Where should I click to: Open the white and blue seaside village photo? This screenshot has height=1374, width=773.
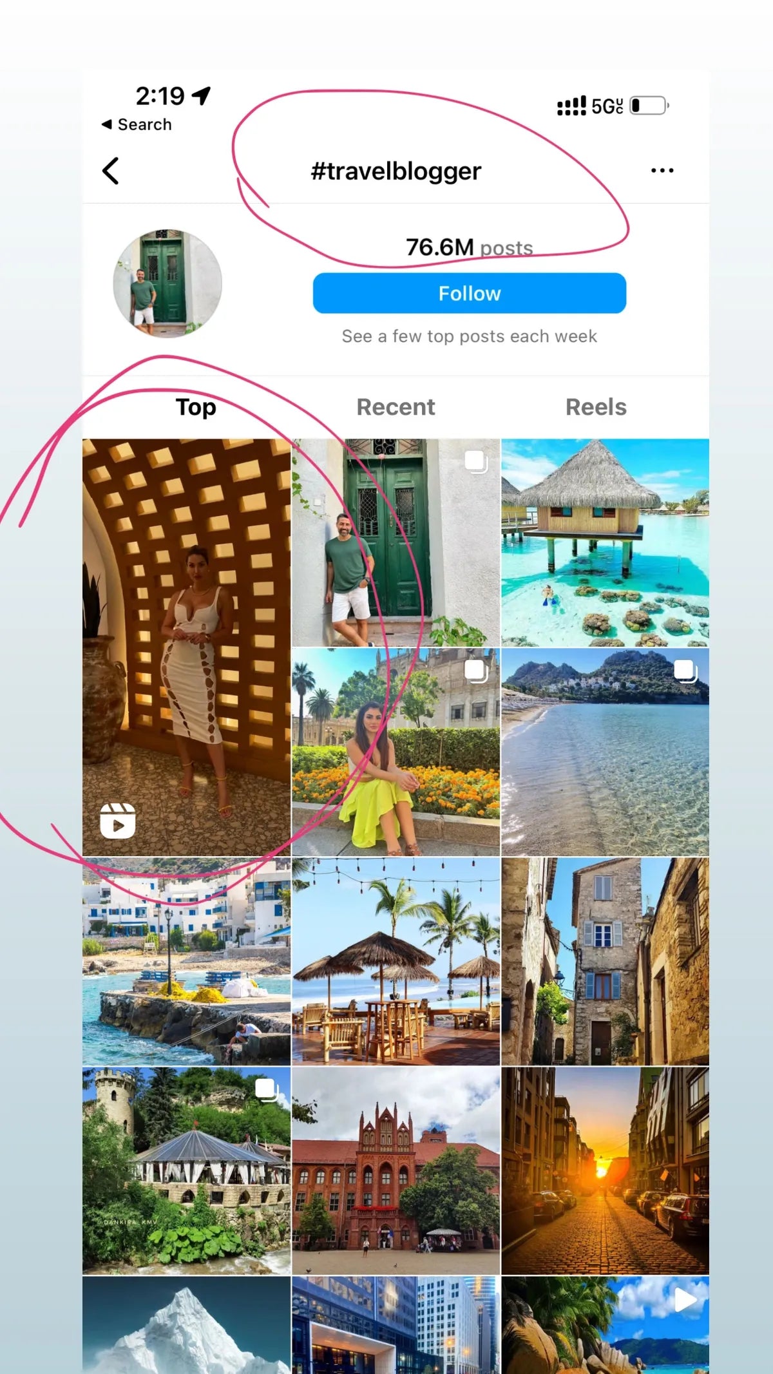186,961
